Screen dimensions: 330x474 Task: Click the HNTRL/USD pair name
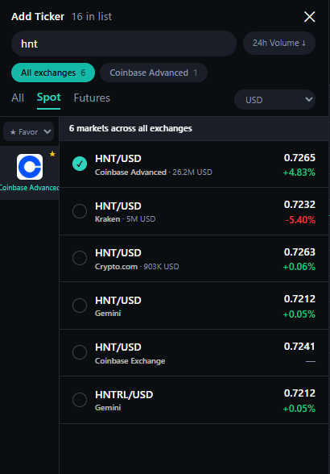(124, 395)
